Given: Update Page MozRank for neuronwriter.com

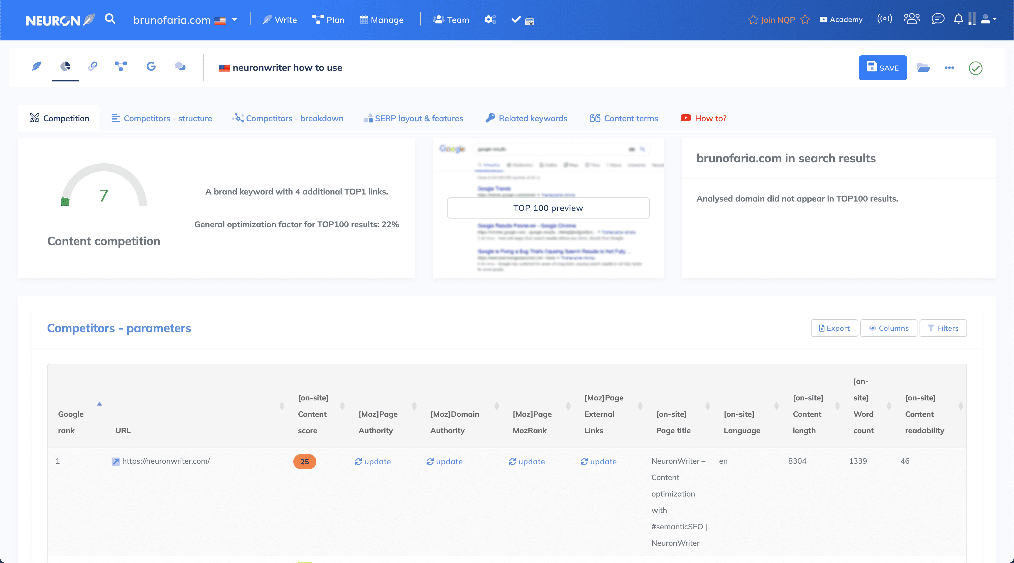Looking at the screenshot, I should (x=527, y=462).
